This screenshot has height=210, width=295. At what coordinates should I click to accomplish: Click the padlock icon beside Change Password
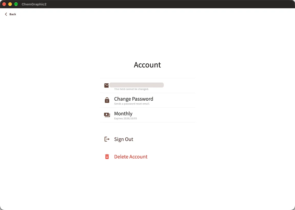(x=107, y=100)
